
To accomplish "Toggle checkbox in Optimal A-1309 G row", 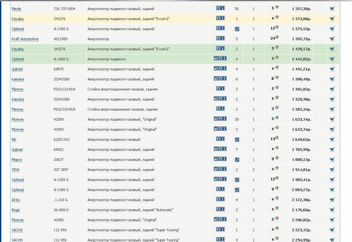I will (237, 180).
